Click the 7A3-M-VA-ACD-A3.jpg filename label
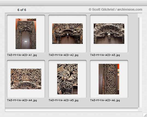The height and width of the screenshot is (117, 147). coord(105,55)
